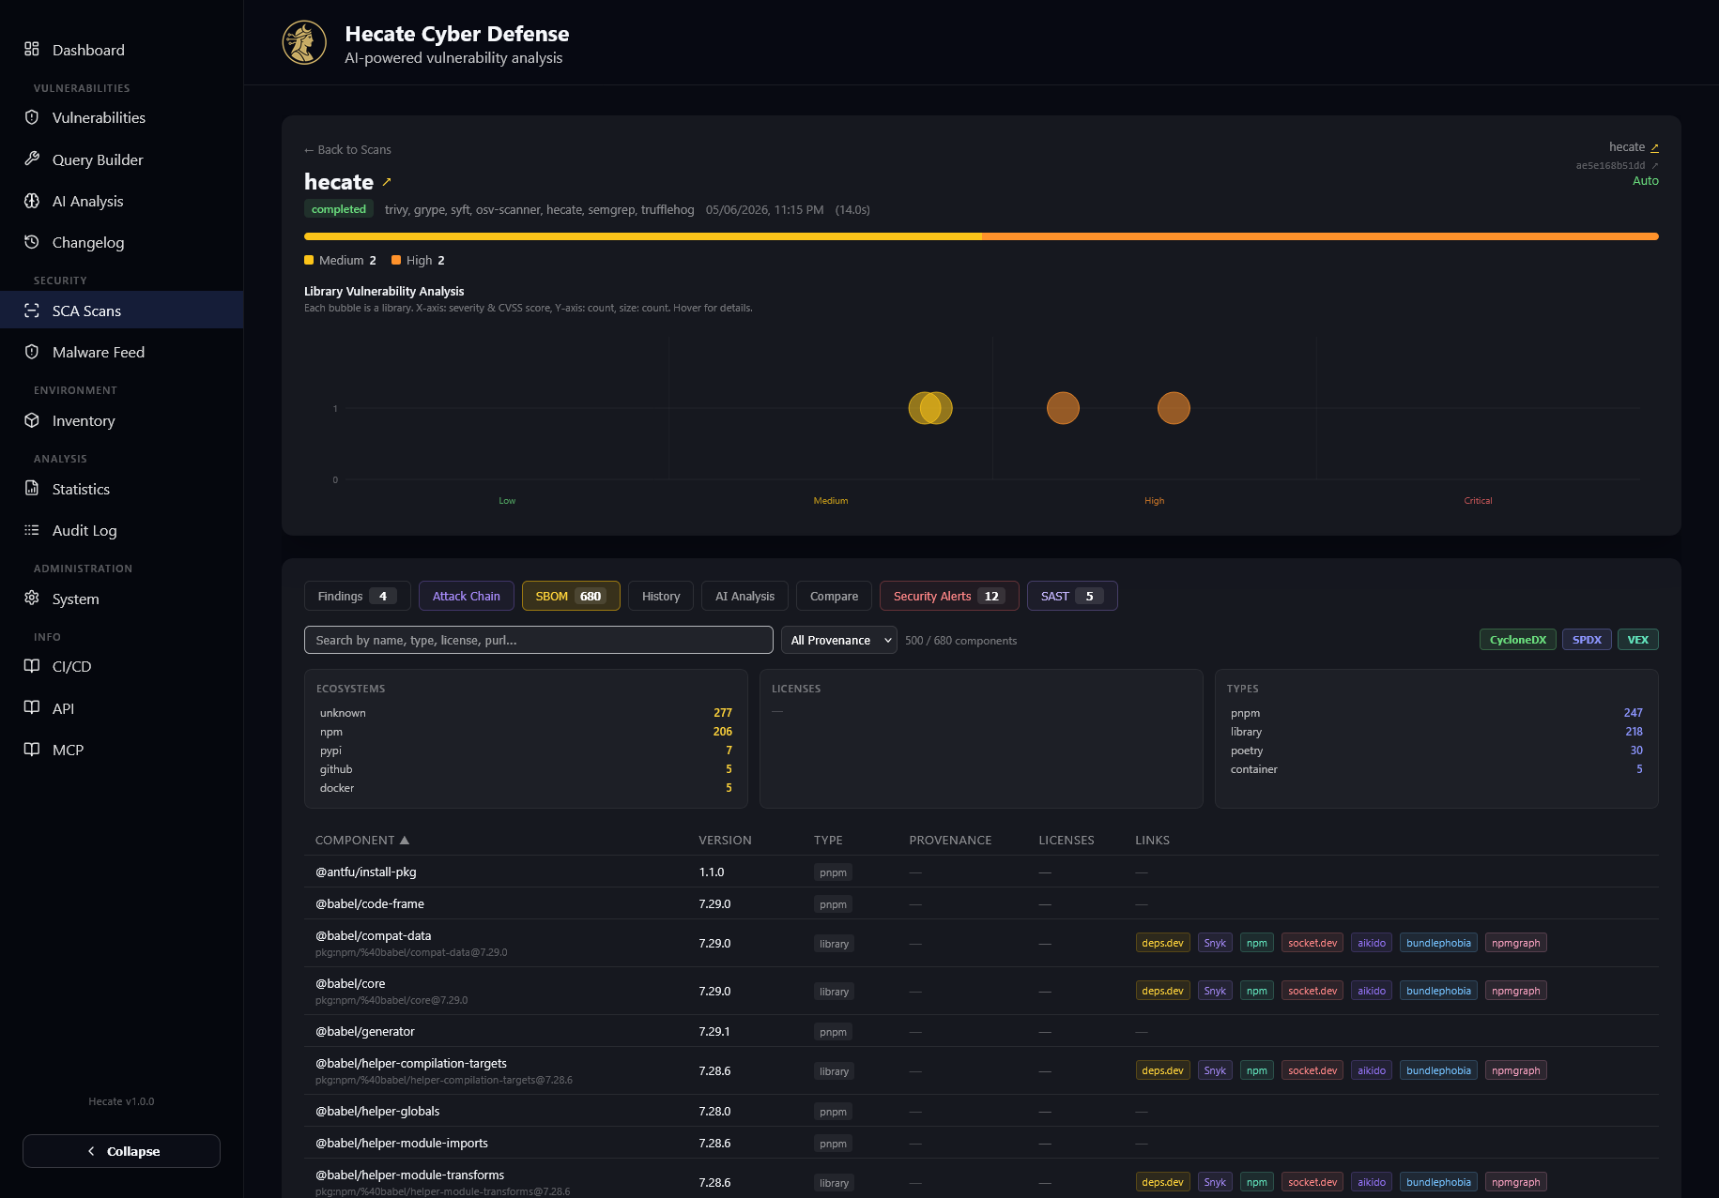Switch to the SAST tab
Screen dimensions: 1719x1198
pyautogui.click(x=1072, y=596)
